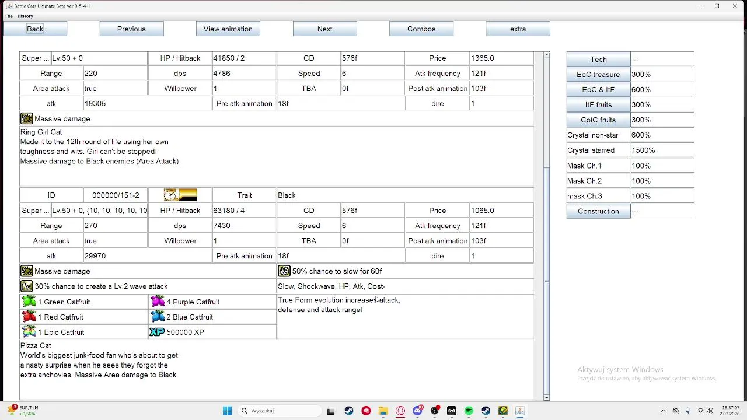Click the scrollbar up arrow
Image resolution: width=747 pixels, height=420 pixels.
point(546,55)
